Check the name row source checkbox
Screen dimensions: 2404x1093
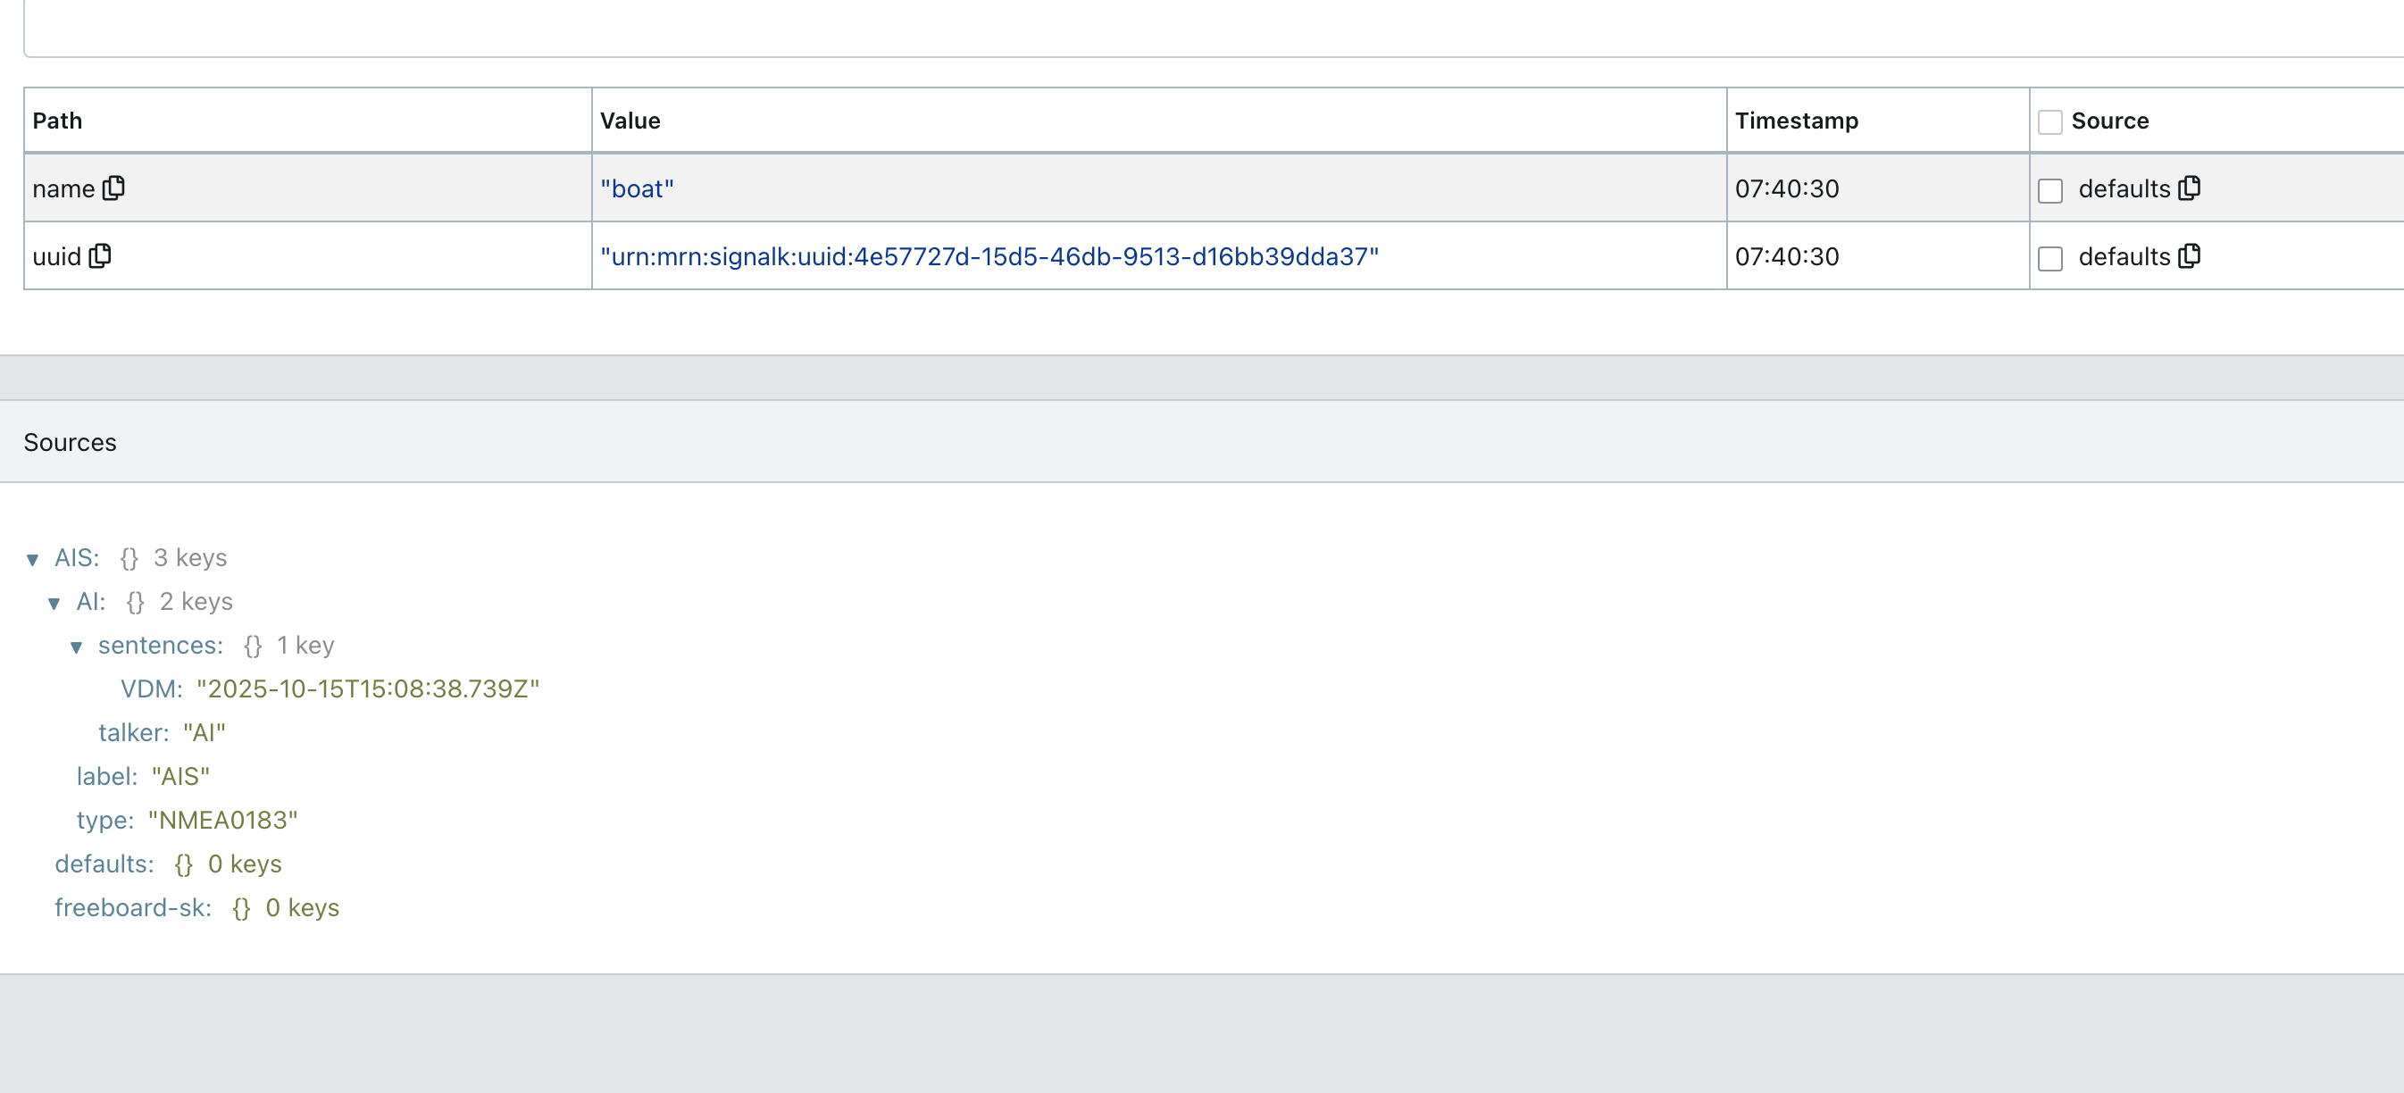click(2049, 190)
